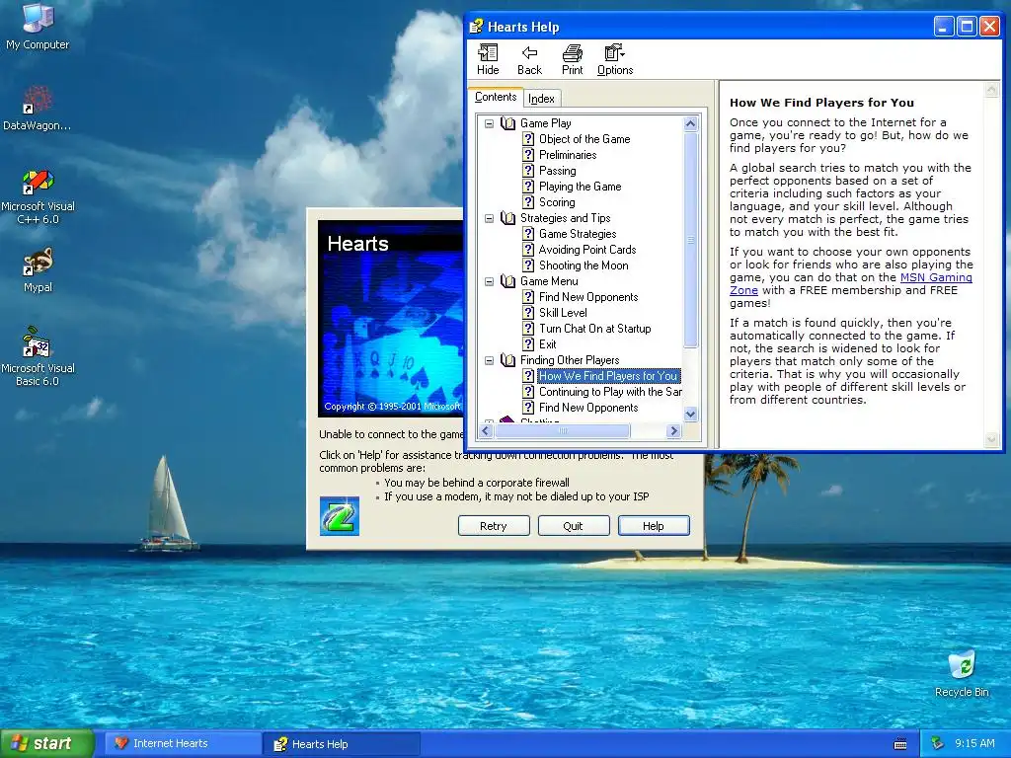The width and height of the screenshot is (1011, 758).
Task: Select the DataWagon desktop shortcut
Action: tap(38, 100)
